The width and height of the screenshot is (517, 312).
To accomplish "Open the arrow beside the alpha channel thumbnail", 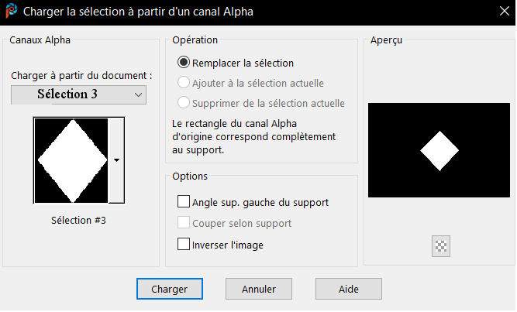I will click(116, 160).
